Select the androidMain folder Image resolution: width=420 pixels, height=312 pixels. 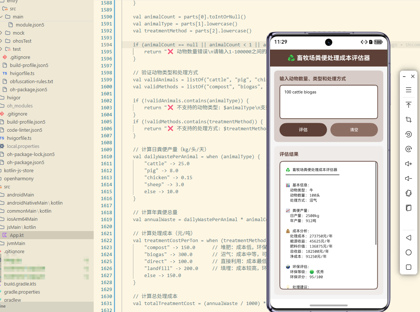(20, 195)
